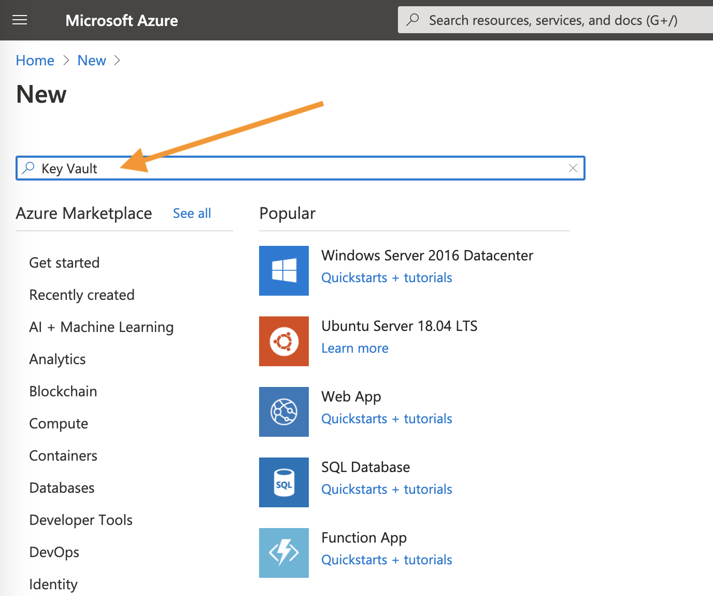Click See all for Azure Marketplace
The width and height of the screenshot is (713, 596).
point(192,213)
